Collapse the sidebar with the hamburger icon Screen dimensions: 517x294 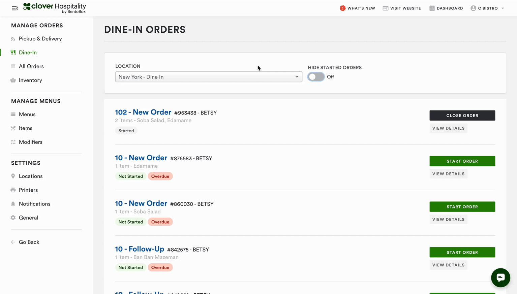[15, 8]
